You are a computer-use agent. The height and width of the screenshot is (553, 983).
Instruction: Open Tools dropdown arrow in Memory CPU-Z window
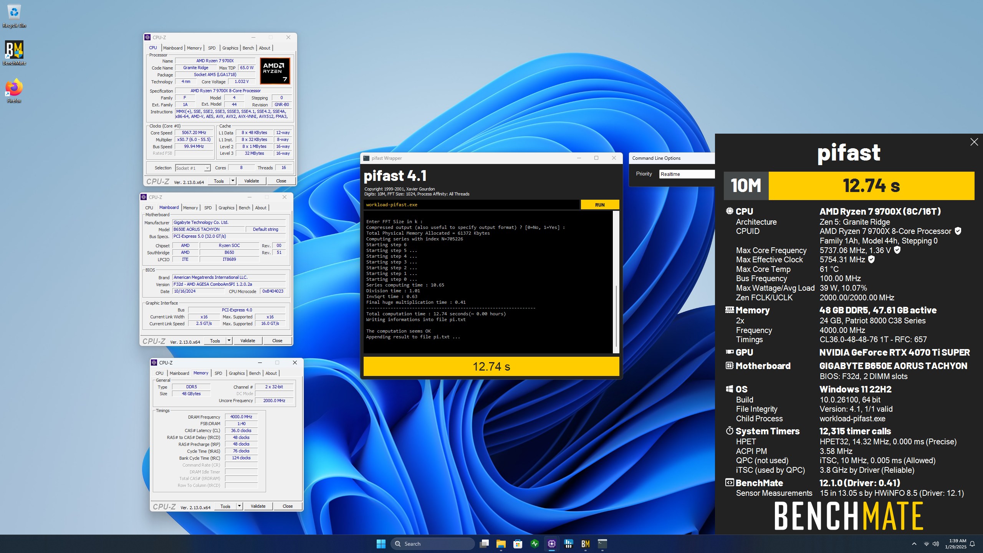click(x=239, y=506)
